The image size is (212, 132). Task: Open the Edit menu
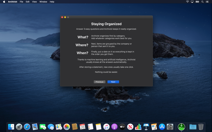pos(28,2)
